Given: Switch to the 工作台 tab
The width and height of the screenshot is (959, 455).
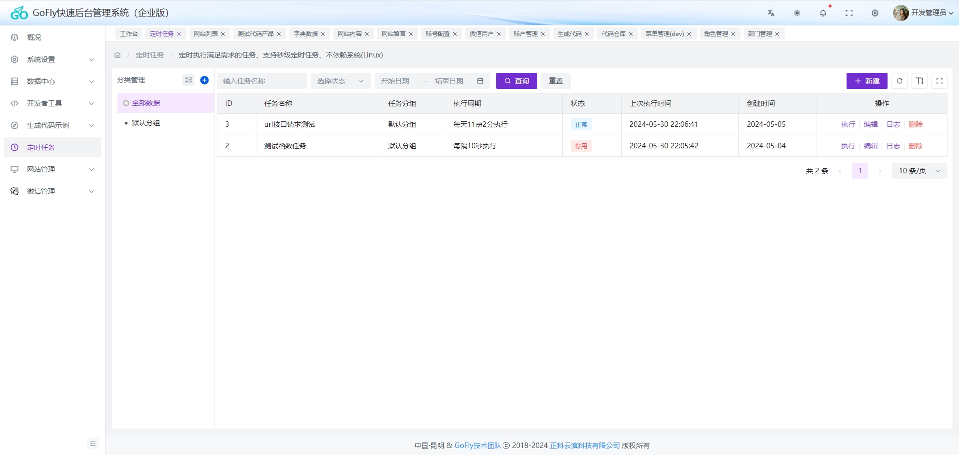Looking at the screenshot, I should click(x=129, y=34).
